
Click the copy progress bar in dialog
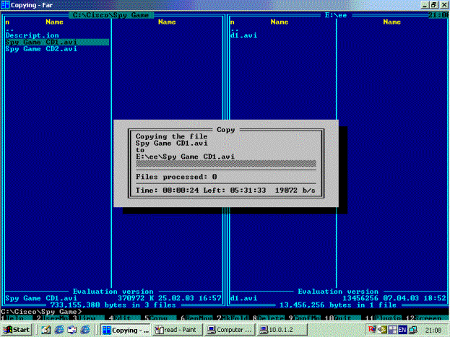click(x=225, y=164)
